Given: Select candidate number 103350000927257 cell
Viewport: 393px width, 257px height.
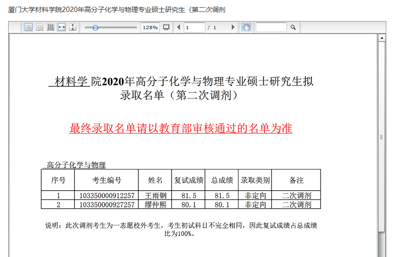Looking at the screenshot, I should pos(107,205).
